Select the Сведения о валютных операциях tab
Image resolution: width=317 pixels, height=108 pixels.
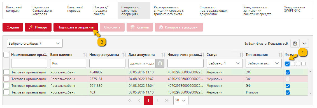click(134, 11)
